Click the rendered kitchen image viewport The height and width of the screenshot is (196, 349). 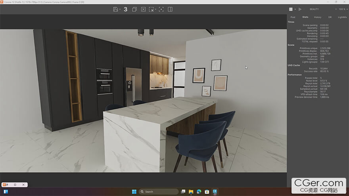click(x=143, y=101)
